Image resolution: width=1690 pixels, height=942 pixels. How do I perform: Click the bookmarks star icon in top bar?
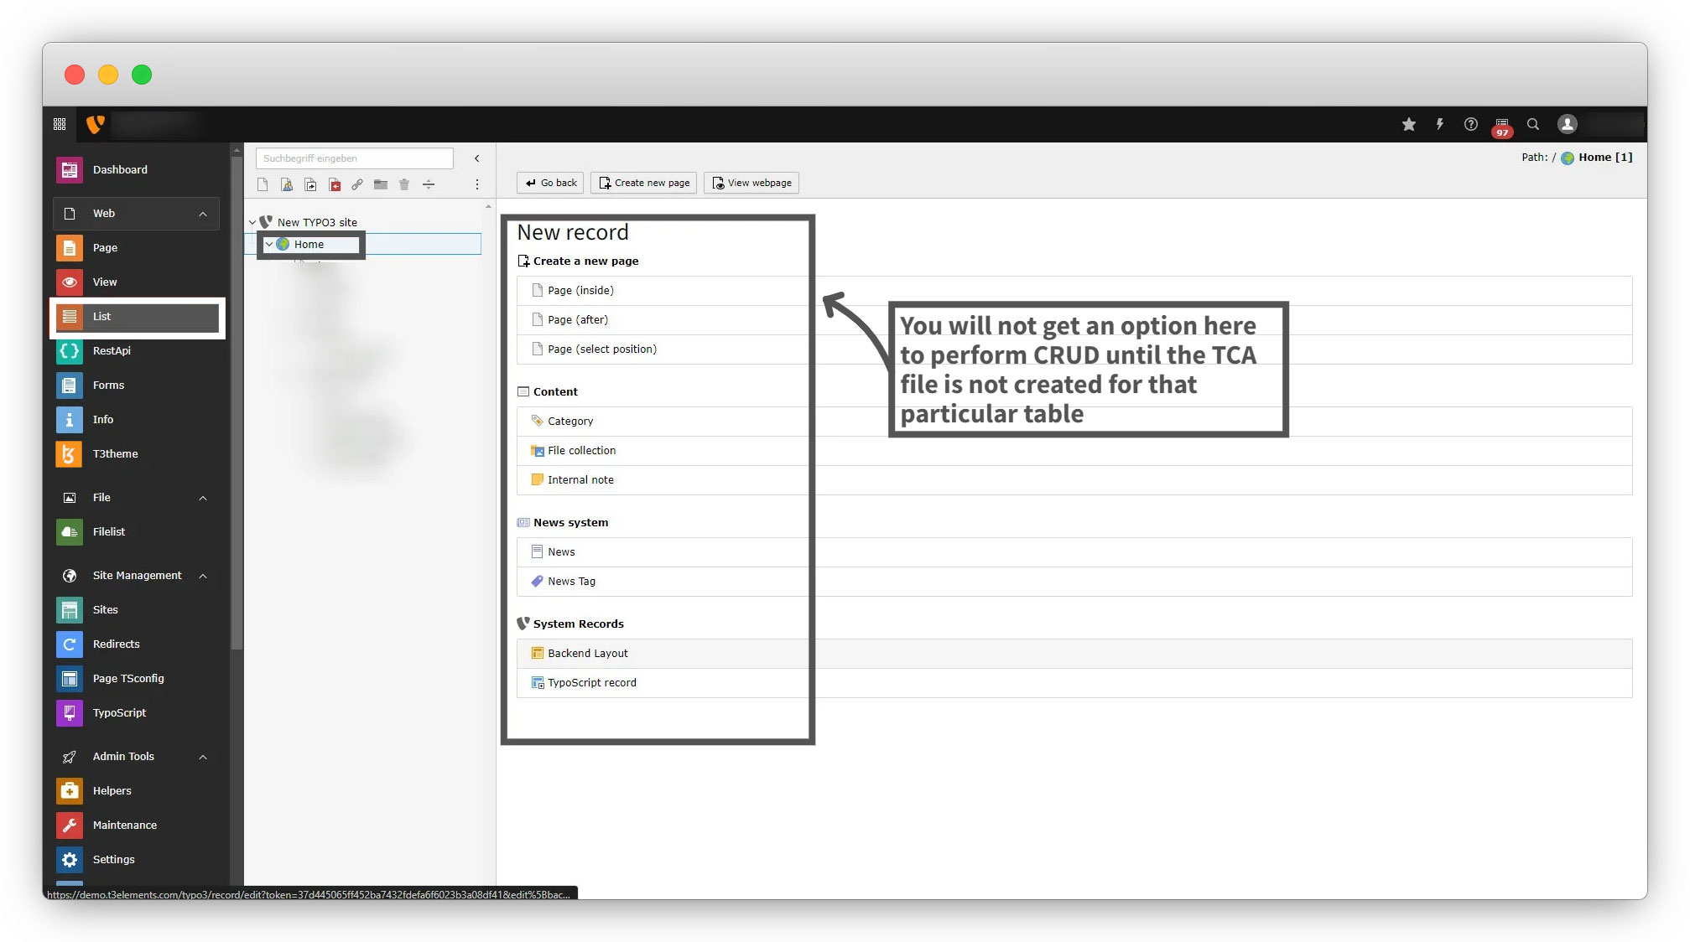click(1408, 124)
